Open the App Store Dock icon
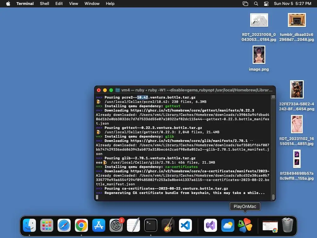 point(99,225)
